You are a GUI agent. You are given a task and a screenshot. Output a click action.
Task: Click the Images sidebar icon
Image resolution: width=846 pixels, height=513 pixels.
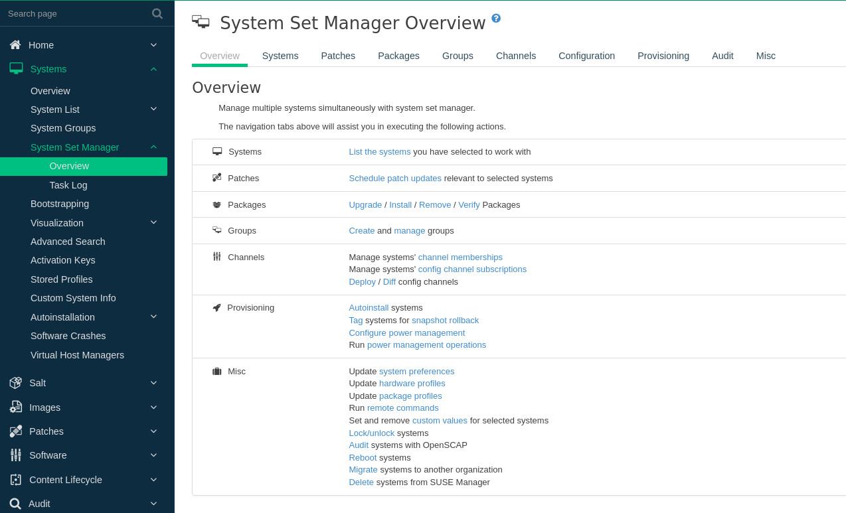pyautogui.click(x=16, y=407)
